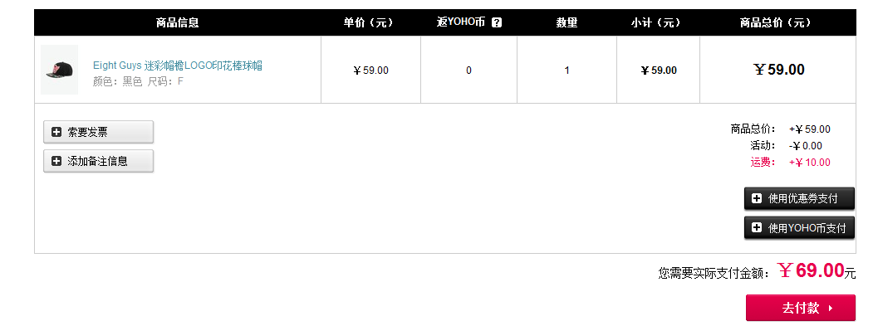Click the question mark help icon beside 返YOHO币
The width and height of the screenshot is (878, 326).
click(496, 23)
